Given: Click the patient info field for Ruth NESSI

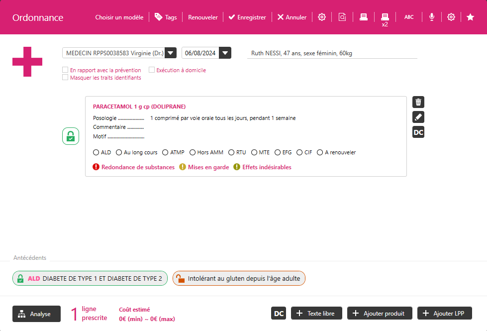Looking at the screenshot, I should coord(332,53).
